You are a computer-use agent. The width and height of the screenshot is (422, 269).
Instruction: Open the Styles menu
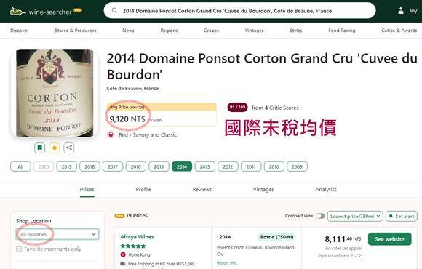click(296, 31)
